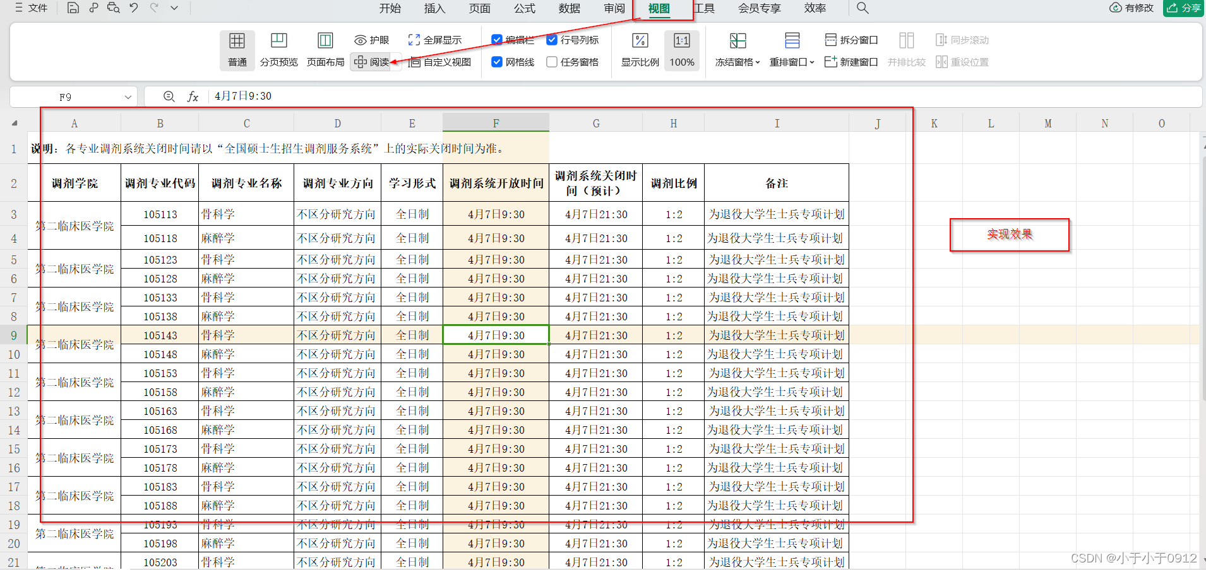Reset zoom to 100%
The image size is (1206, 570).
pos(682,50)
